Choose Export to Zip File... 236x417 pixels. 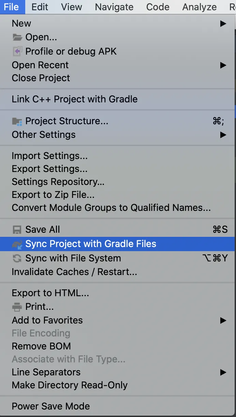[53, 195]
